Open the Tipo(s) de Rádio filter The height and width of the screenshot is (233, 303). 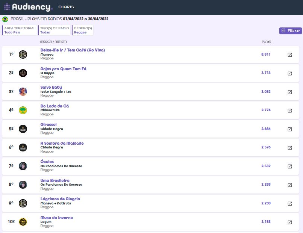pyautogui.click(x=55, y=30)
